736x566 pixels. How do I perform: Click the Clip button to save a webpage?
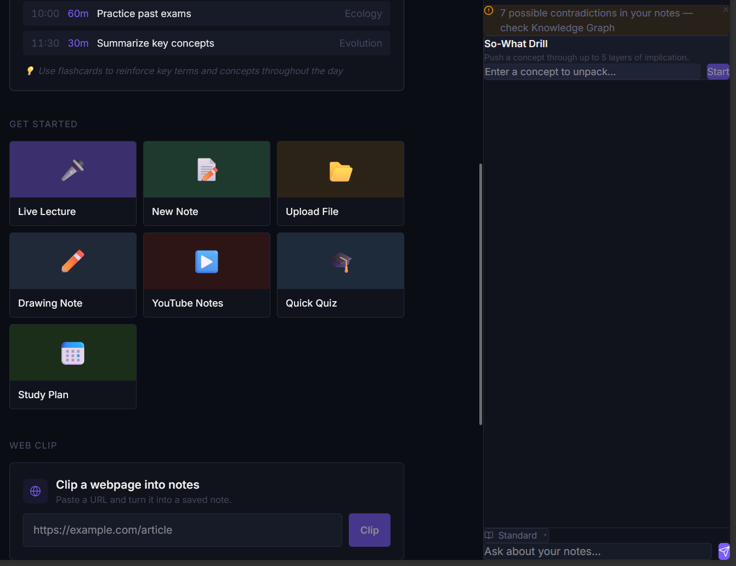click(369, 530)
